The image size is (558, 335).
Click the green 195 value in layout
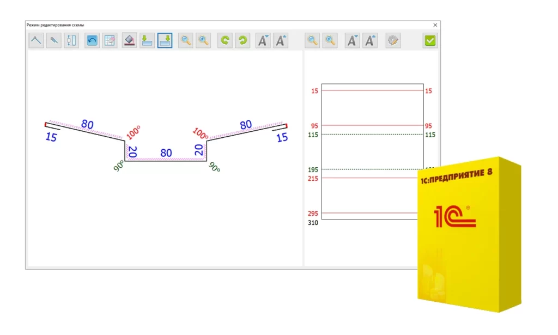pos(313,170)
